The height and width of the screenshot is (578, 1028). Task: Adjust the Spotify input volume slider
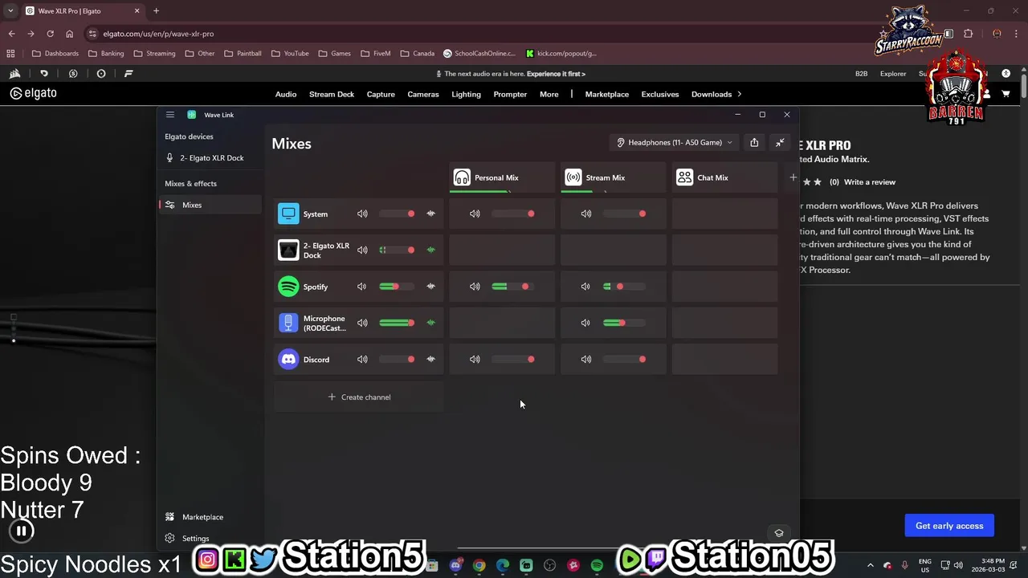click(x=398, y=287)
